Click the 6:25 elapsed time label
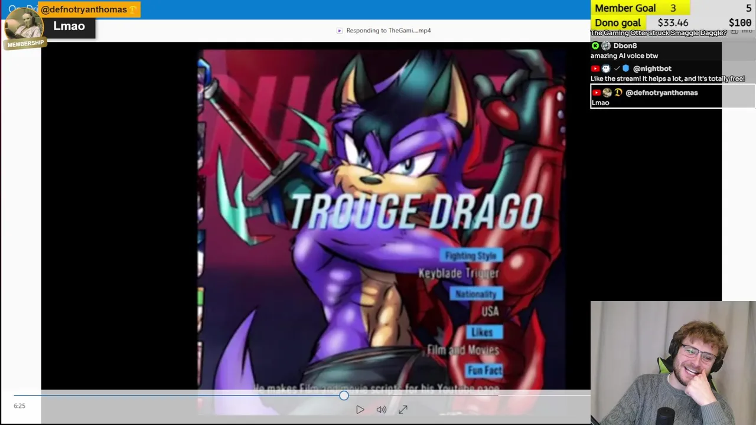Screen dimensions: 756x425 pos(19,406)
